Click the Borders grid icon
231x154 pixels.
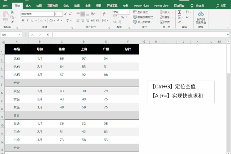(42, 21)
